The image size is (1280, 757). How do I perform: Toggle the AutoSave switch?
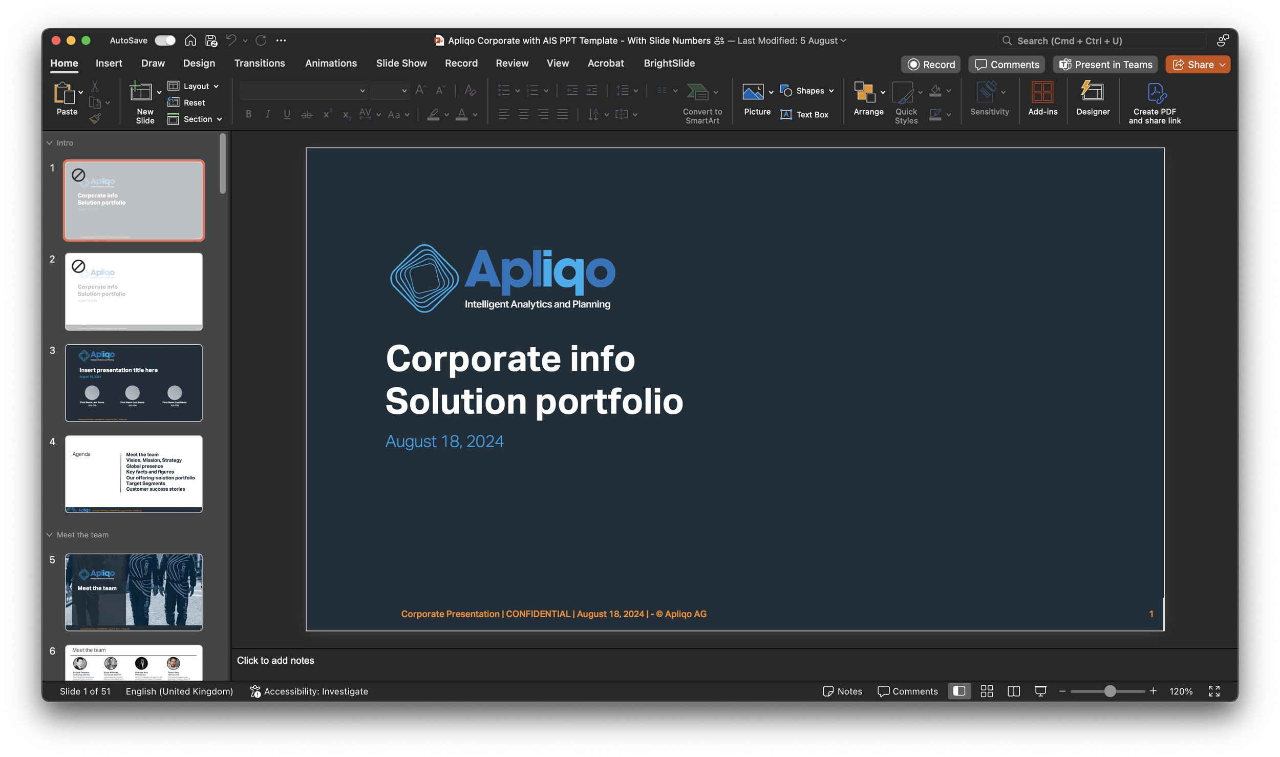(165, 40)
